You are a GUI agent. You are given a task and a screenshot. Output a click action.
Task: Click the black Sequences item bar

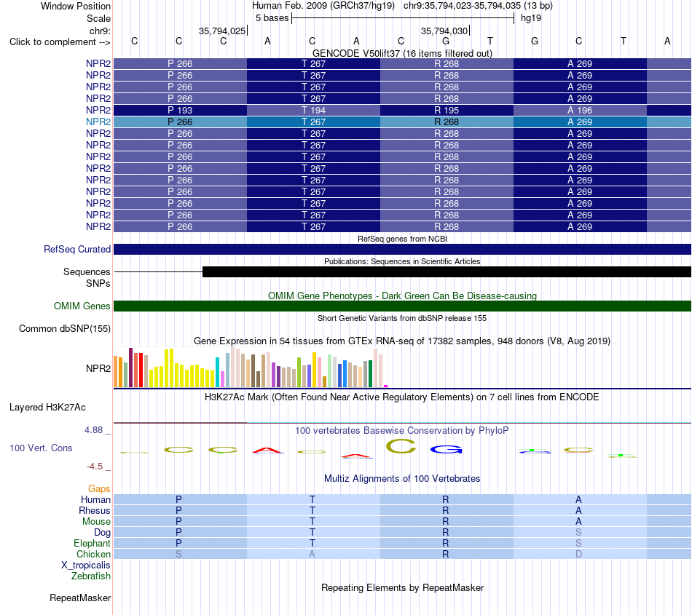[447, 271]
